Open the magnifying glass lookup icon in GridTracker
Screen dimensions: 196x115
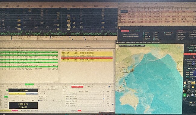tap(193, 95)
